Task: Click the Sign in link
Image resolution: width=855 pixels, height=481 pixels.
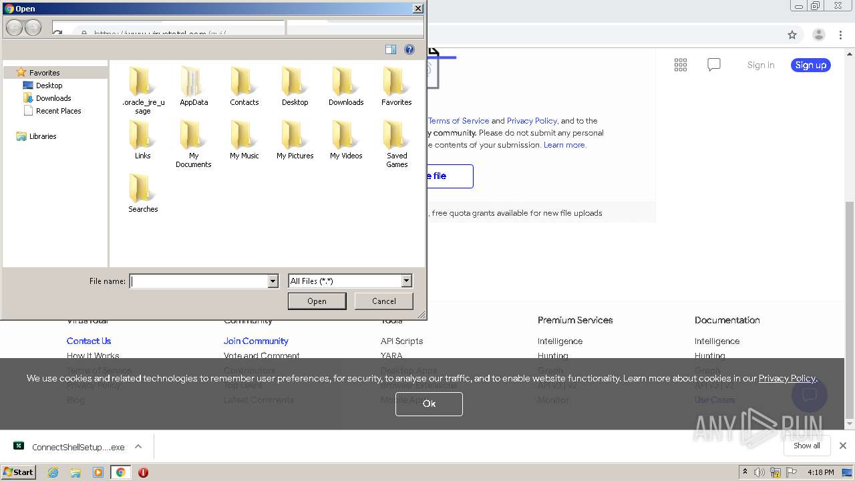Action: [x=761, y=65]
